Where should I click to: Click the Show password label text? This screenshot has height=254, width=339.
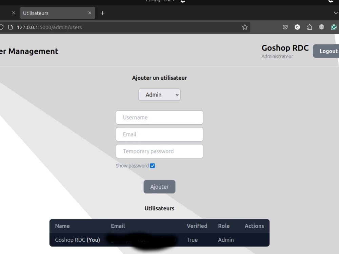click(x=132, y=166)
